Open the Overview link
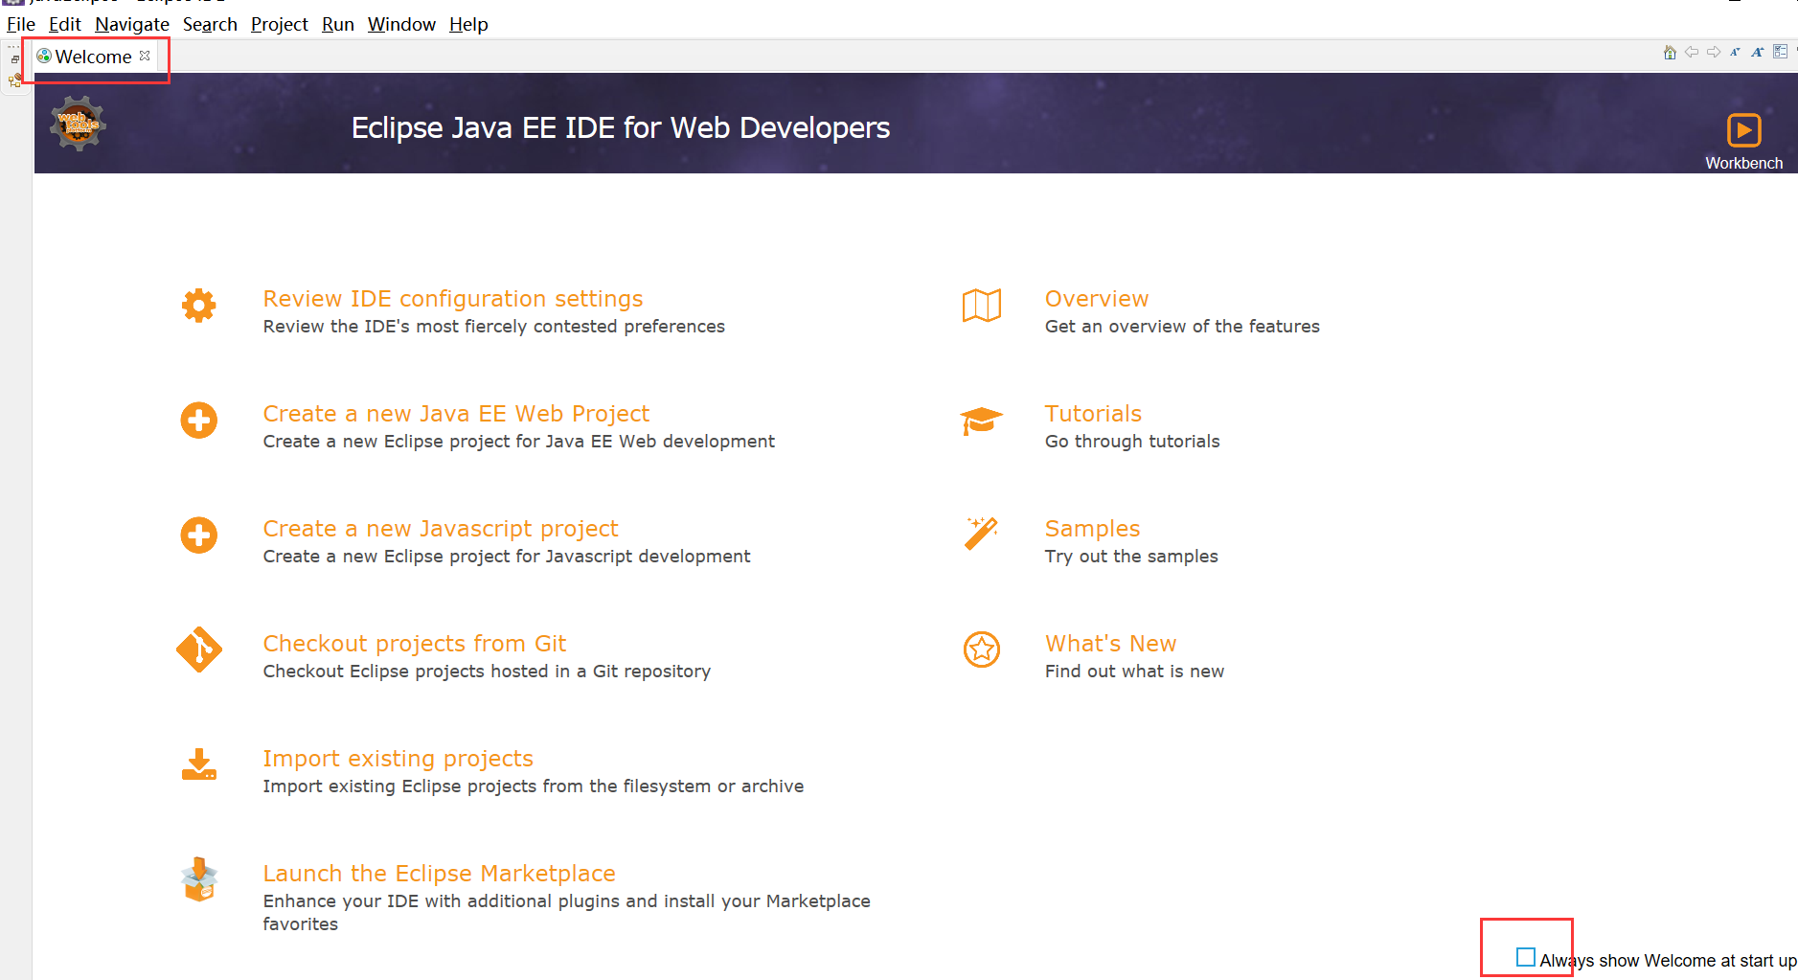The image size is (1798, 980). (x=1097, y=299)
